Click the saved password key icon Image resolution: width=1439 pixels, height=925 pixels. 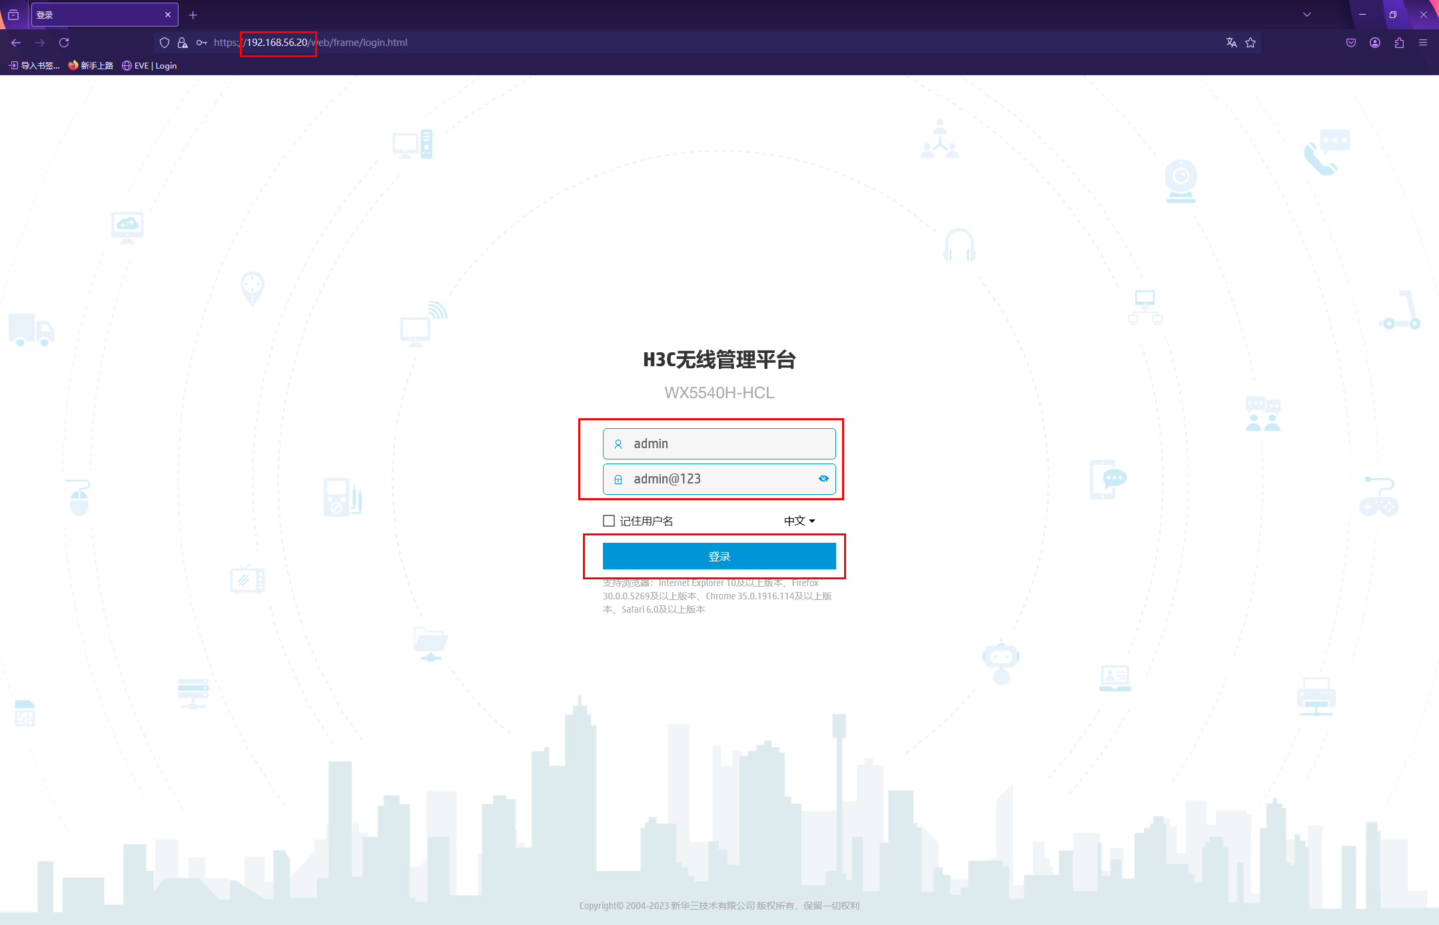coord(201,43)
